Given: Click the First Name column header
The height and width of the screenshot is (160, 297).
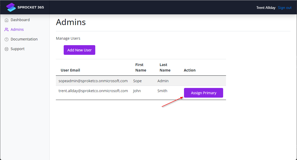Looking at the screenshot, I should [141, 67].
